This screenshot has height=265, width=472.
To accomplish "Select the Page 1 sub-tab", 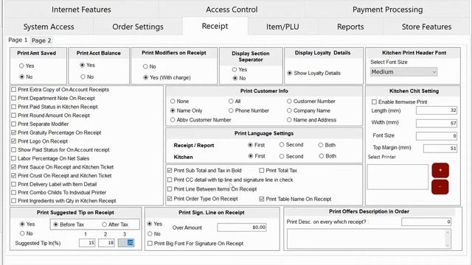I will point(18,40).
